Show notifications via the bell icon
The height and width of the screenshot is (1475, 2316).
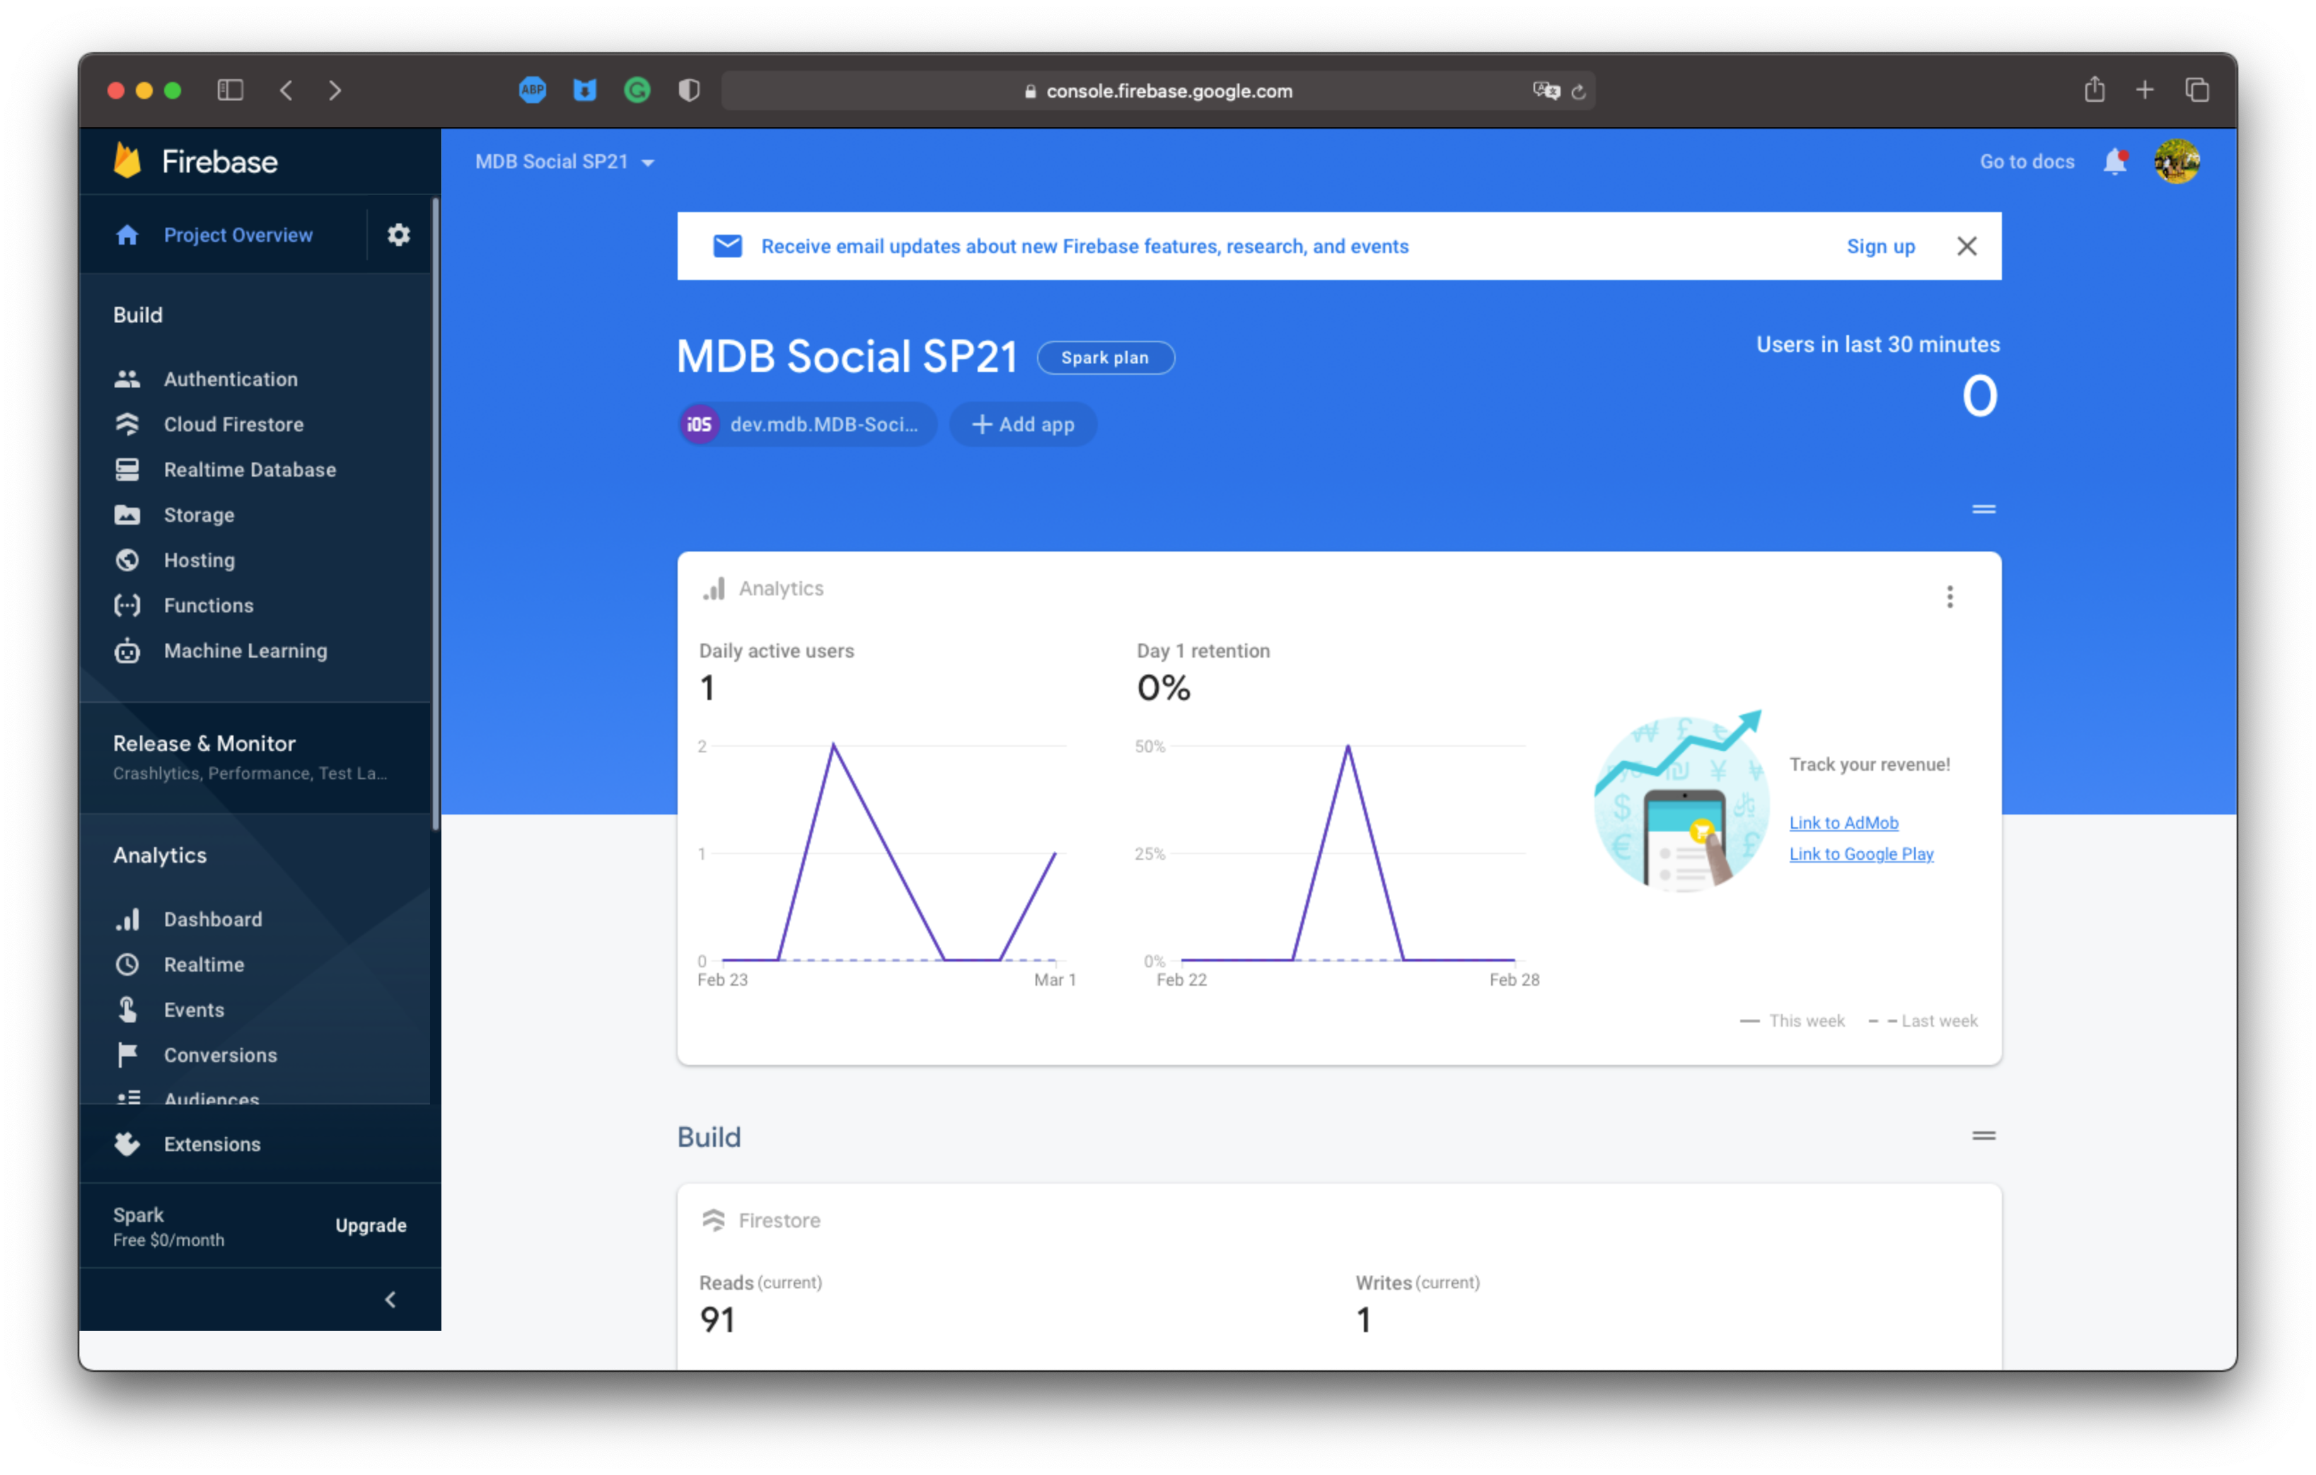tap(2114, 161)
